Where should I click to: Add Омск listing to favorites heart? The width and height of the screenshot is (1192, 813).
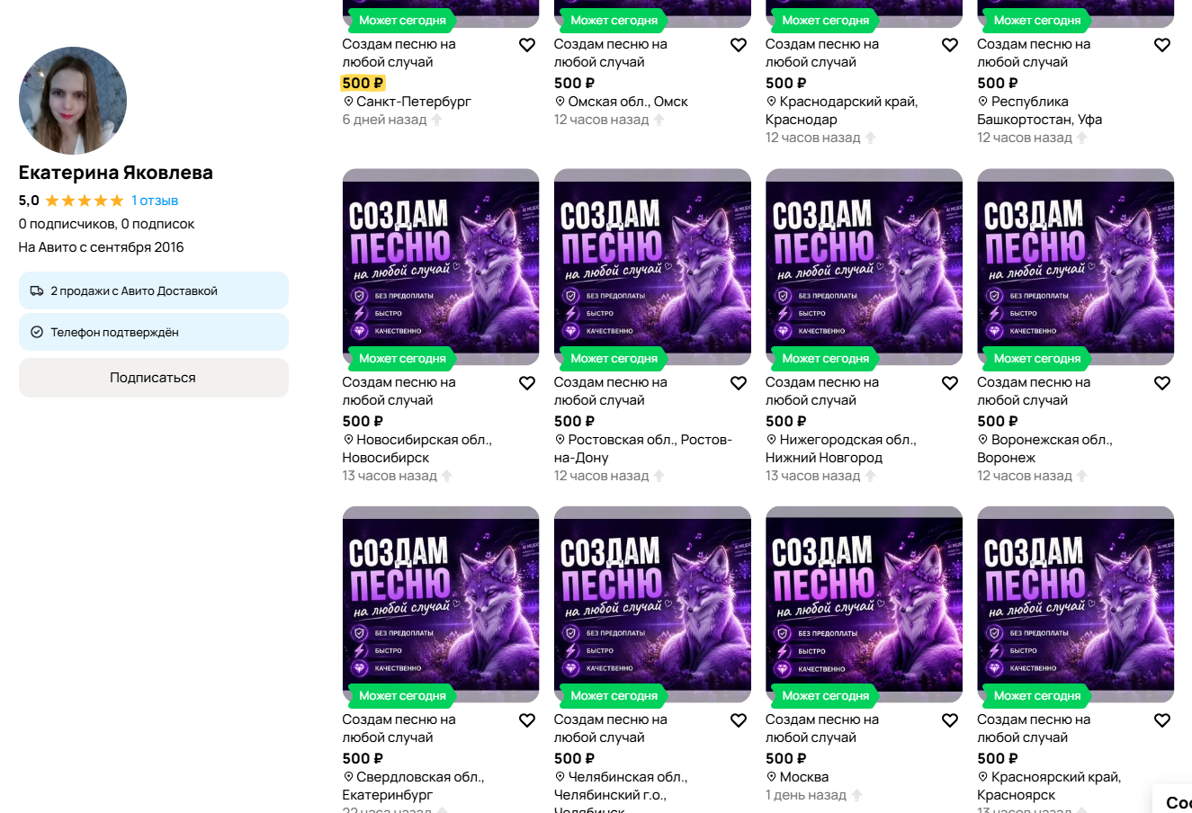(739, 45)
